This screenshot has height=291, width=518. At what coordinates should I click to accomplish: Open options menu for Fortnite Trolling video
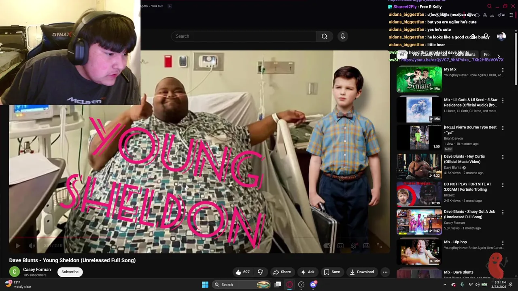point(503,185)
